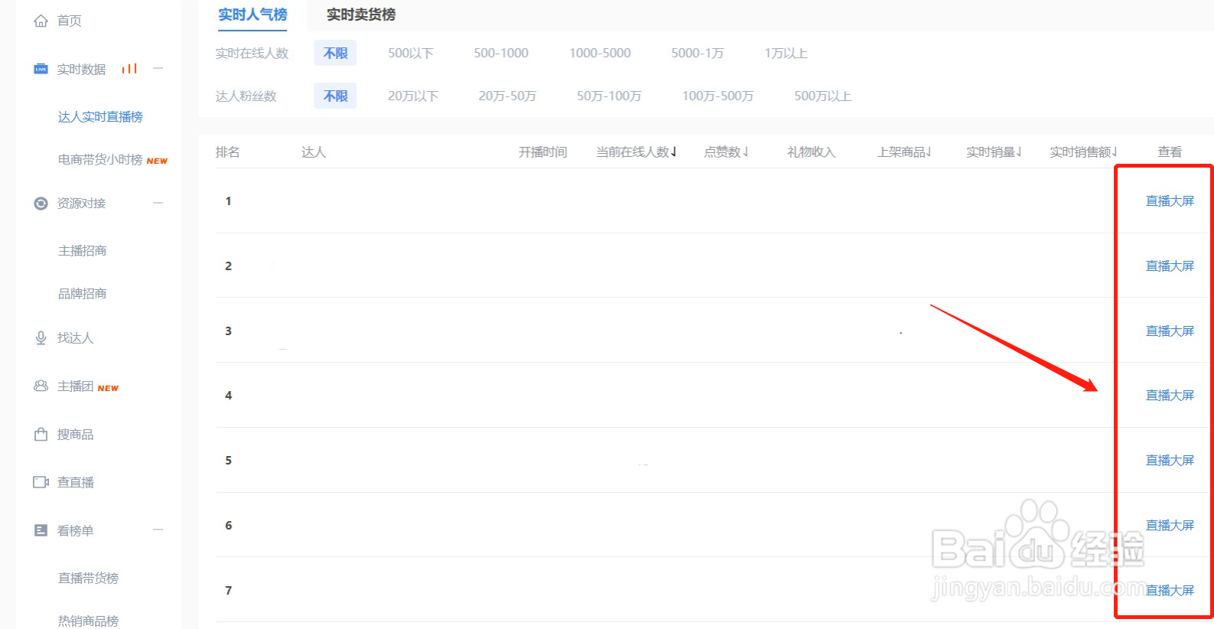Viewport: 1214px width, 629px height.
Task: Open 直播大屏 for rank 7
Action: coord(1170,591)
